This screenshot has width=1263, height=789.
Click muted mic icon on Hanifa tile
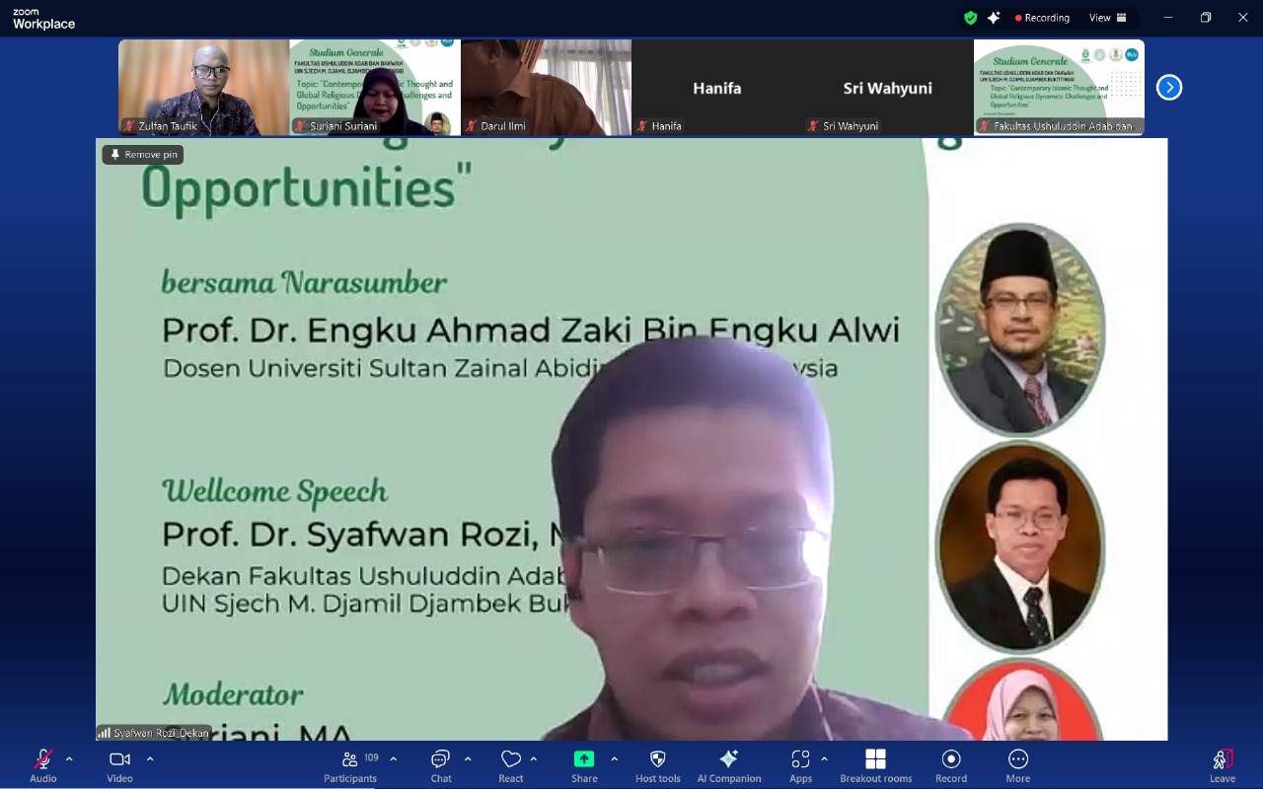tap(641, 126)
